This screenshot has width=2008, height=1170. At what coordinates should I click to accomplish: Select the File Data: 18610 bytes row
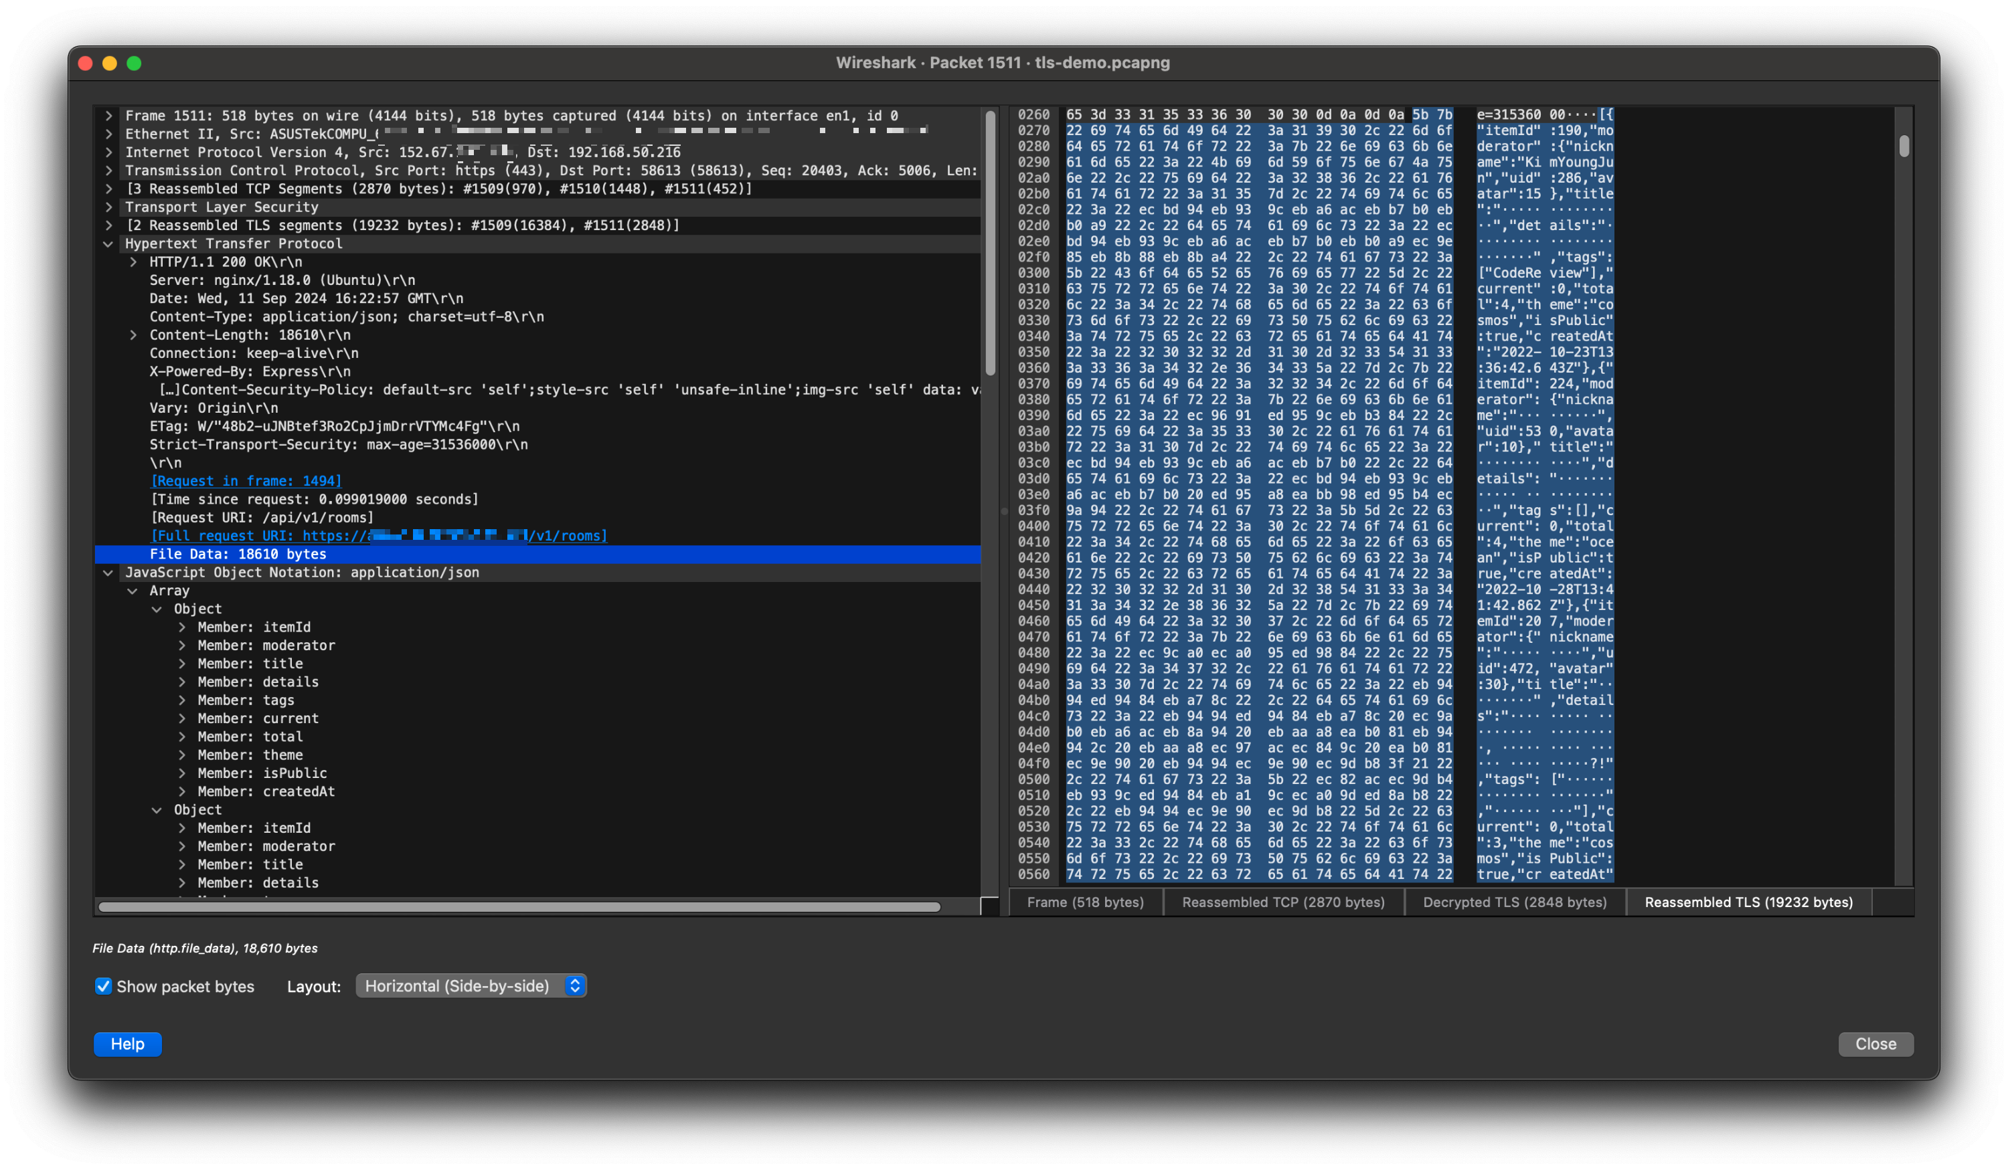tap(238, 555)
